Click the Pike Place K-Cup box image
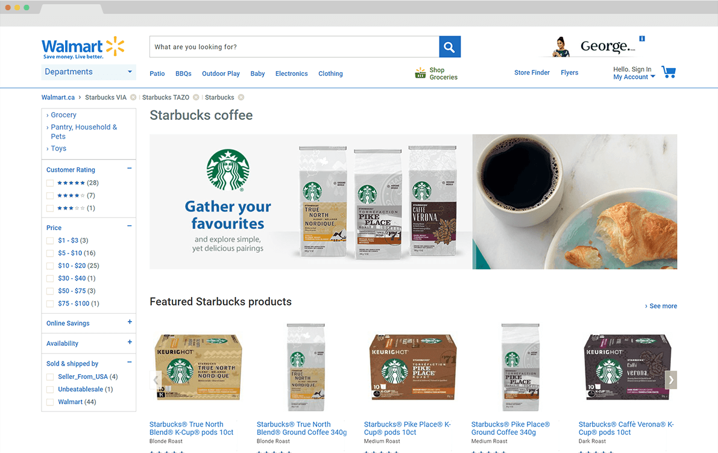Viewport: 718px width, 453px height. coord(413,367)
